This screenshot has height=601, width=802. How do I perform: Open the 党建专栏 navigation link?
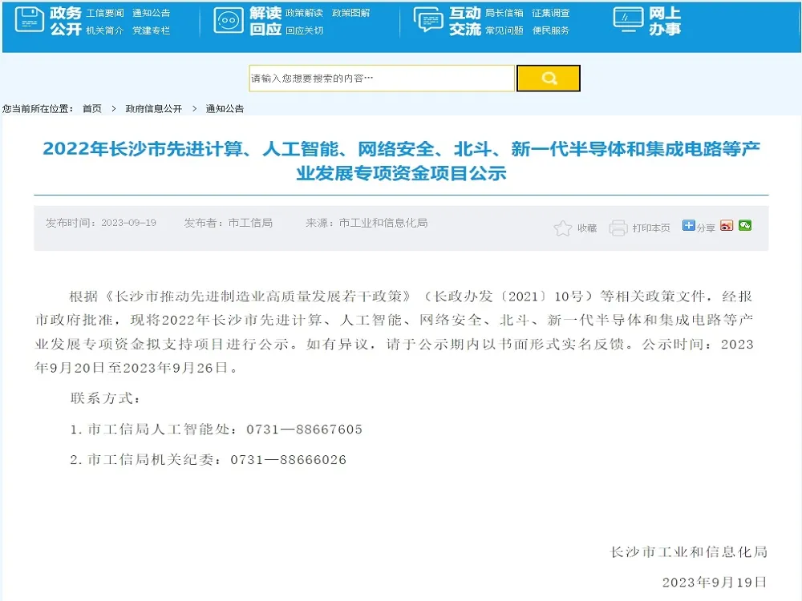pos(151,30)
